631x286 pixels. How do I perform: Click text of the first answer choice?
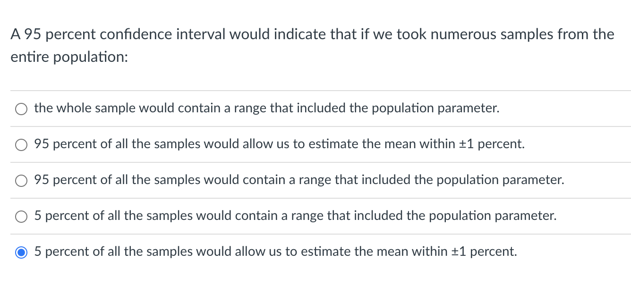pyautogui.click(x=266, y=108)
